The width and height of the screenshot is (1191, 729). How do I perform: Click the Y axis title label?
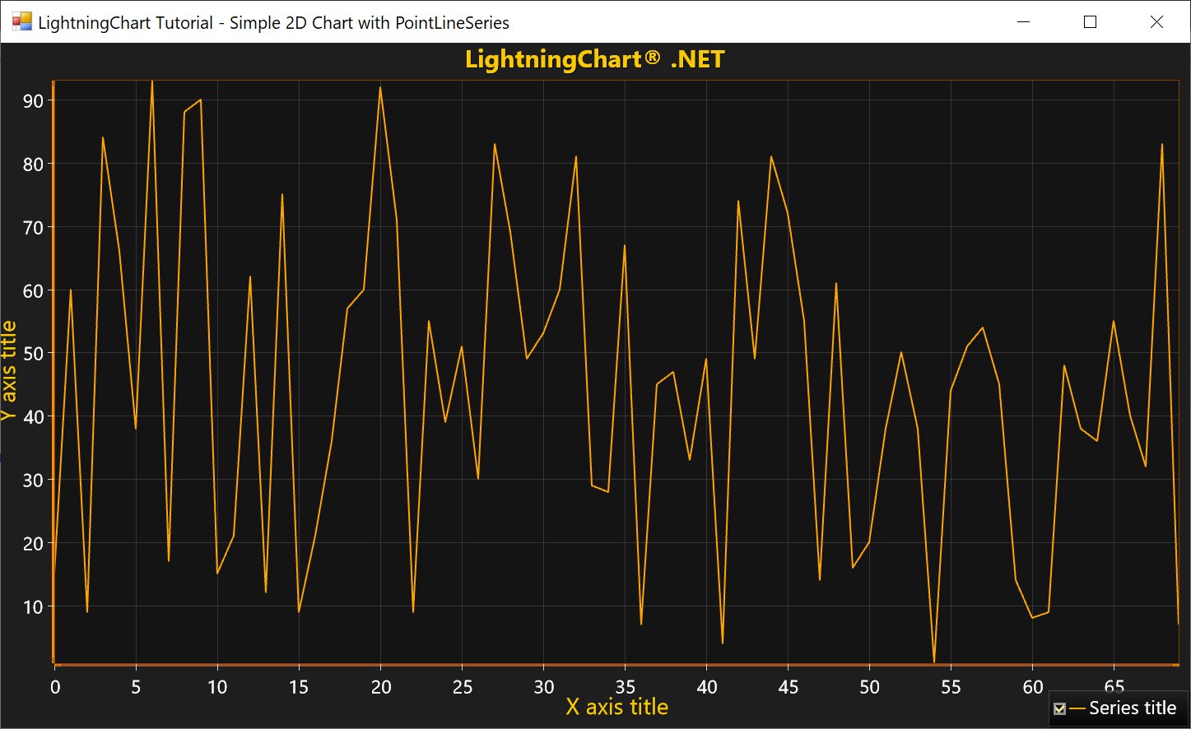[9, 371]
